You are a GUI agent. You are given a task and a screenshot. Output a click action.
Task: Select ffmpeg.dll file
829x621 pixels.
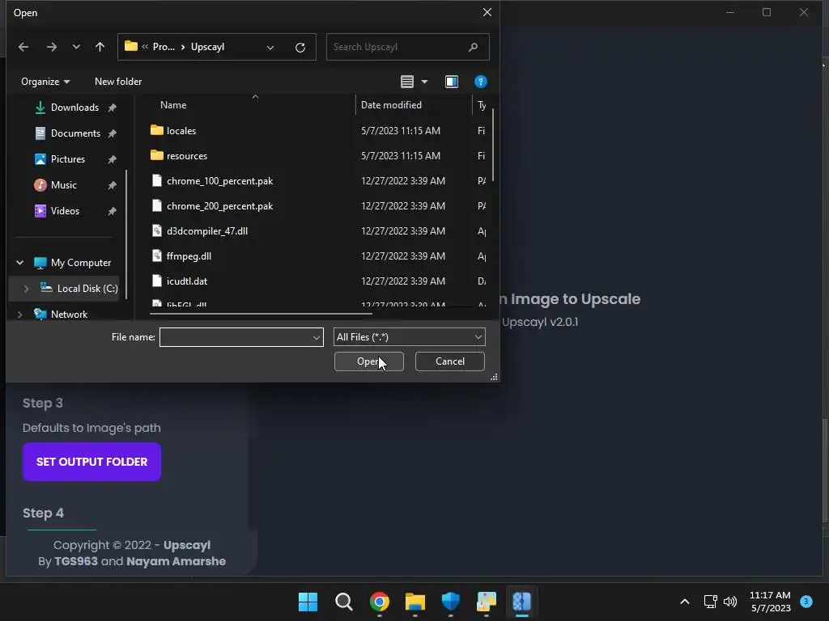click(189, 256)
